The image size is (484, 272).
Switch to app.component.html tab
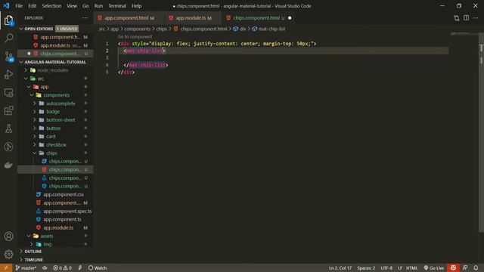point(126,18)
